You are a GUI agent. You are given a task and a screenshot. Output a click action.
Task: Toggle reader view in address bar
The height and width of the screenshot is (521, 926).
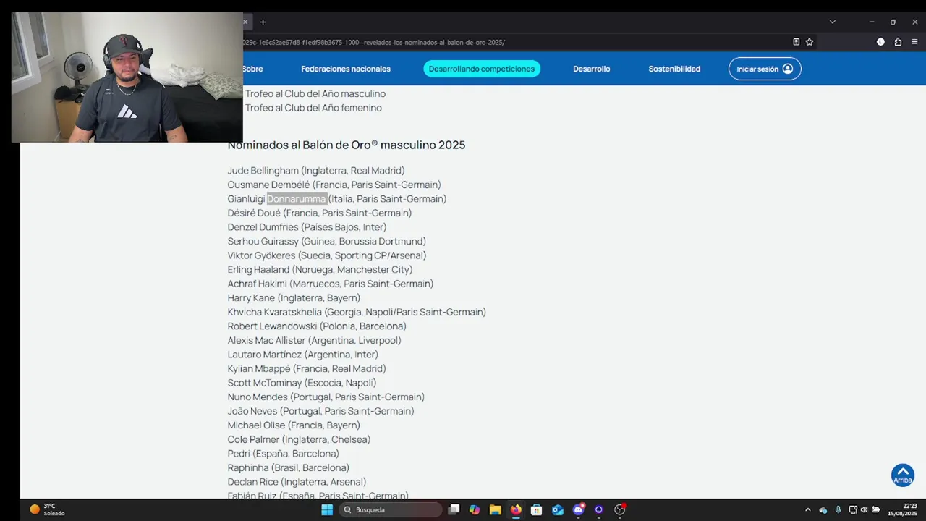pos(796,42)
